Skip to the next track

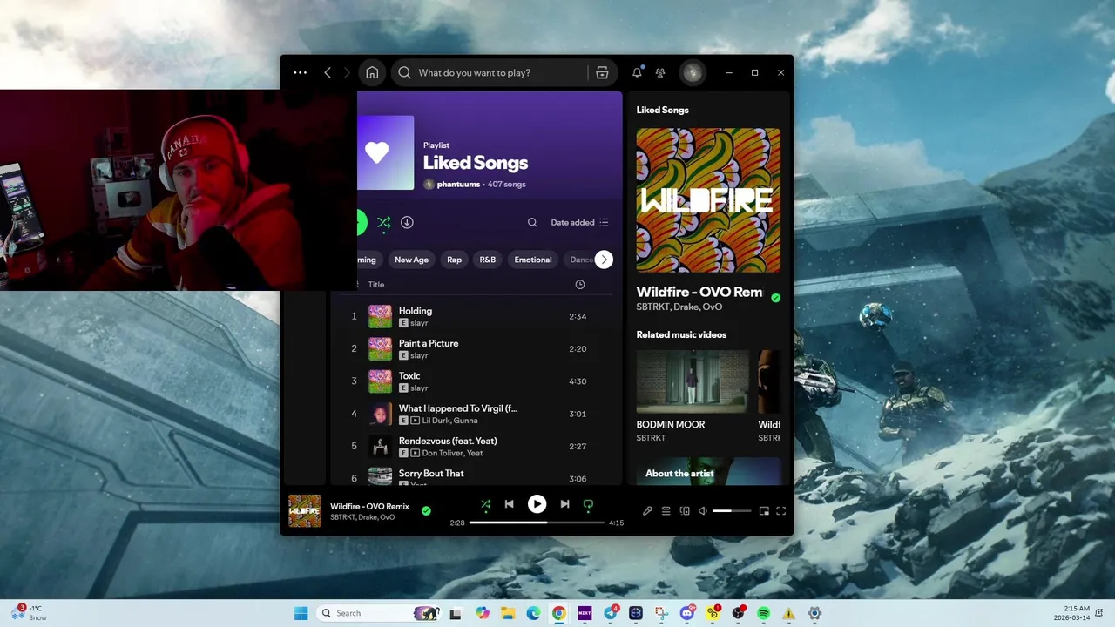[564, 504]
